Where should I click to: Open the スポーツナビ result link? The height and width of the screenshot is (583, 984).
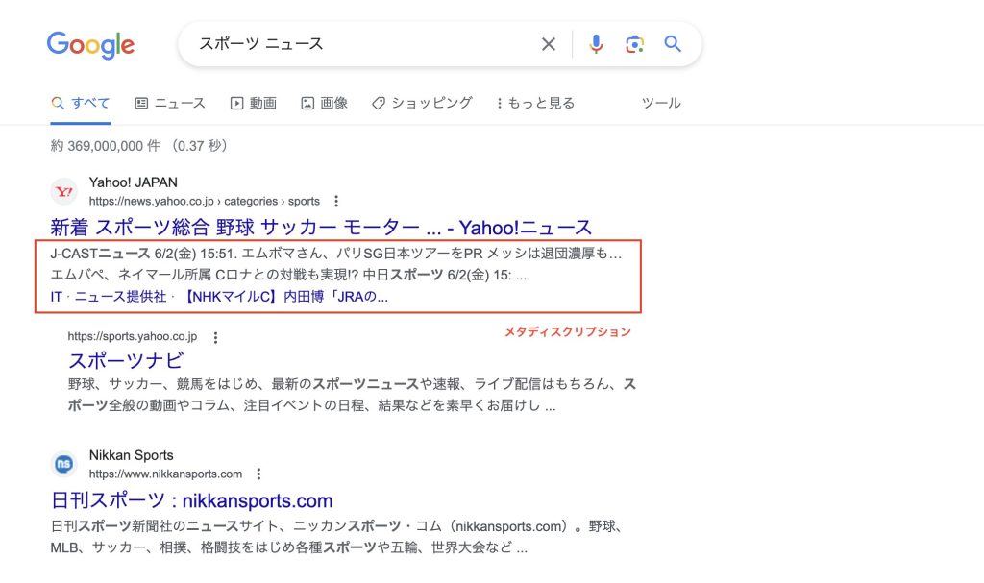[126, 360]
